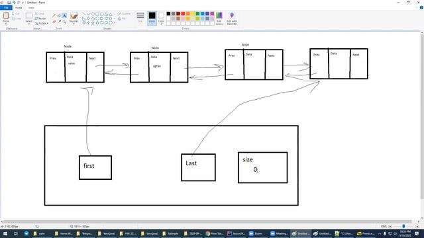Open Edit with Paint 3D

(x=232, y=19)
